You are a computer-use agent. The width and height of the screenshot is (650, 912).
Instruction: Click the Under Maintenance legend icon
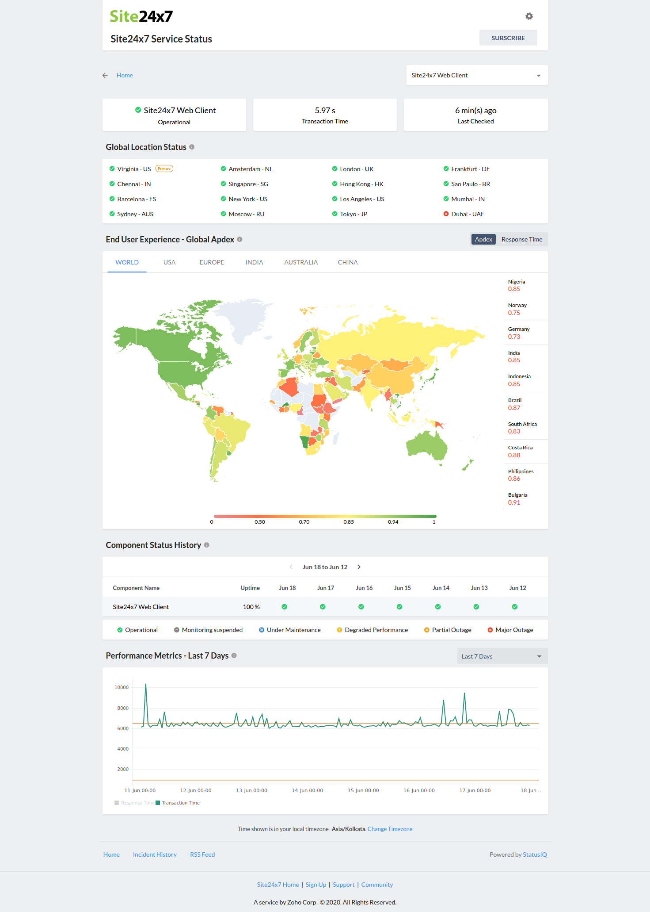(x=262, y=630)
